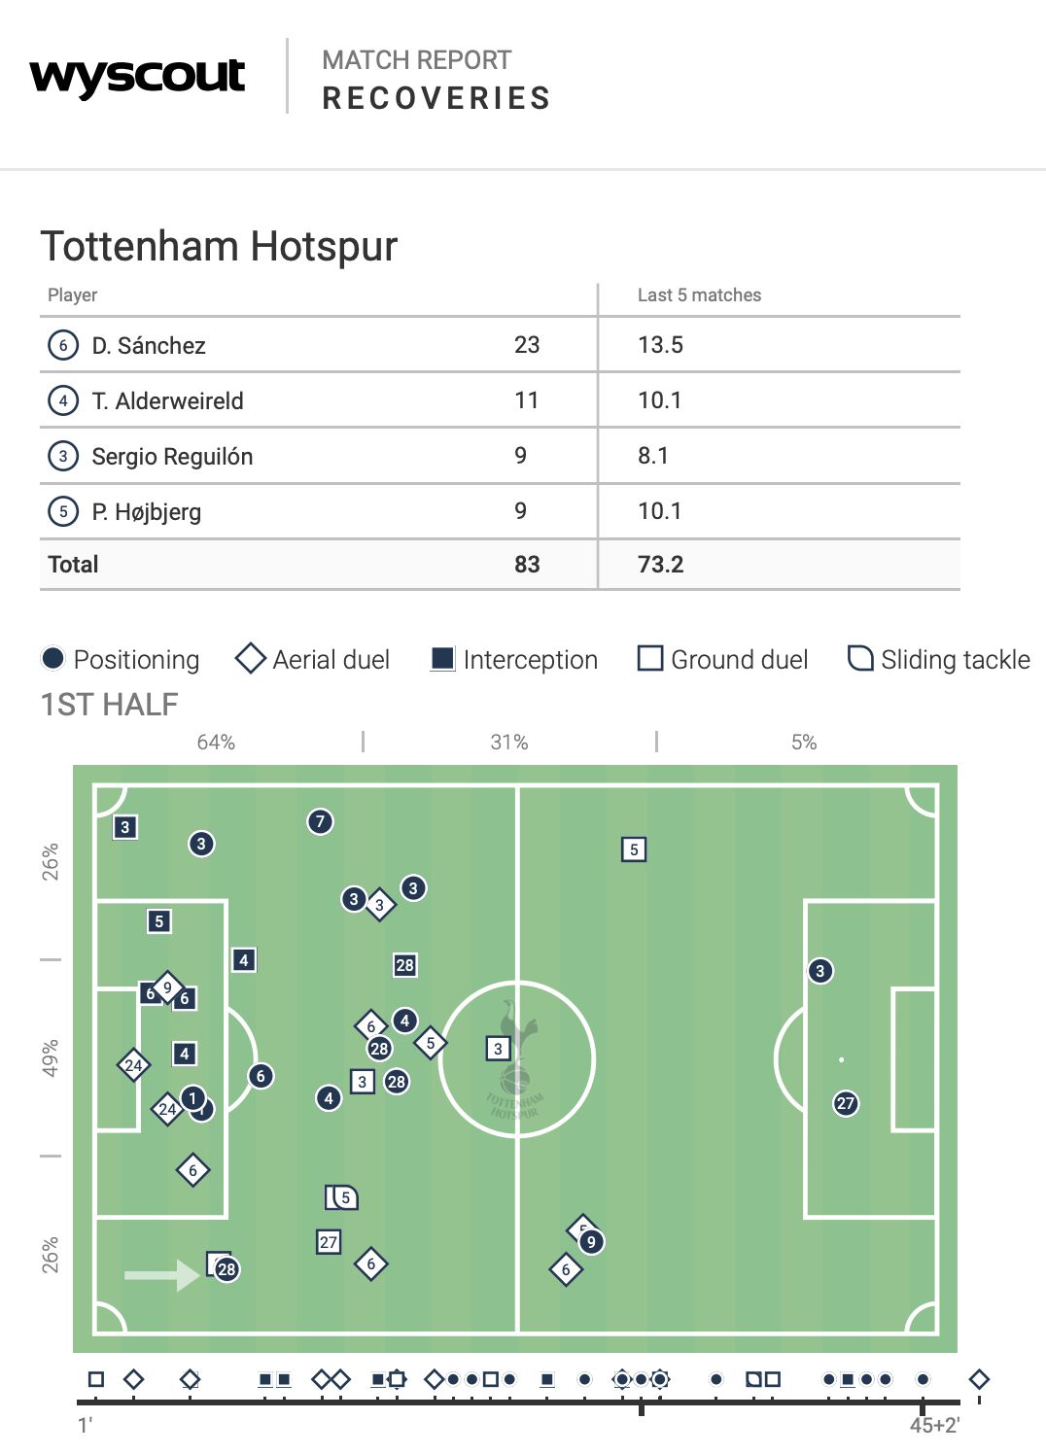The image size is (1046, 1454).
Task: Click the MATCH REPORT header label
Action: pyautogui.click(x=416, y=60)
